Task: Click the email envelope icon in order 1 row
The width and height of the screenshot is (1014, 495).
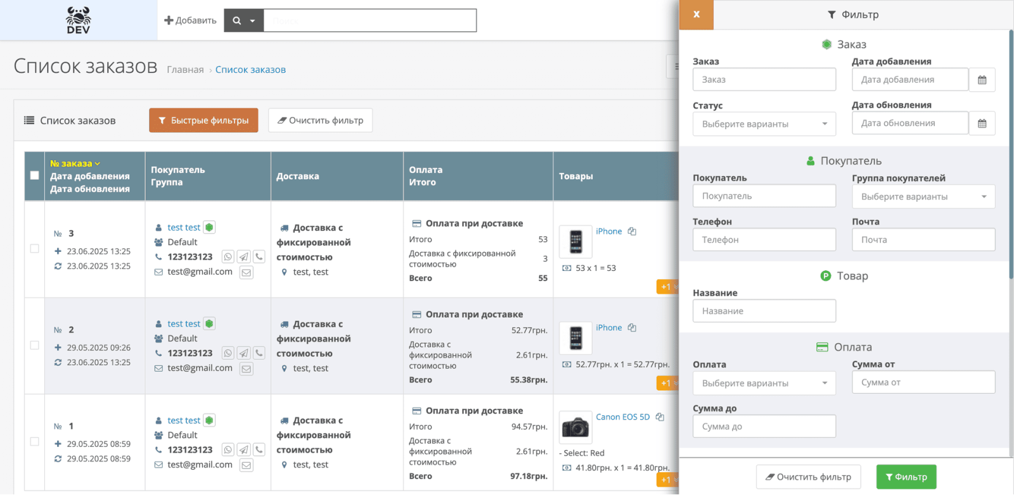Action: click(x=247, y=465)
